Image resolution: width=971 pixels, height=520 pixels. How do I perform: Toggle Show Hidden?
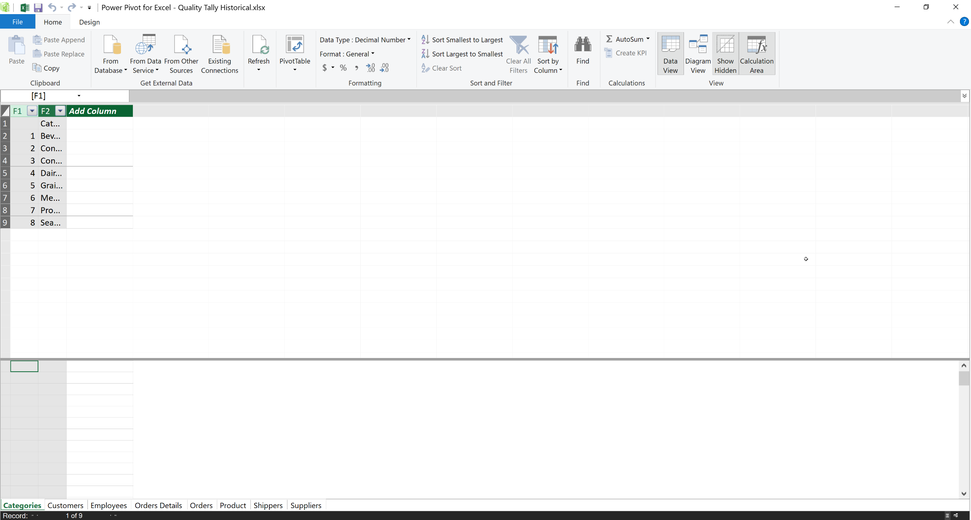click(x=725, y=54)
